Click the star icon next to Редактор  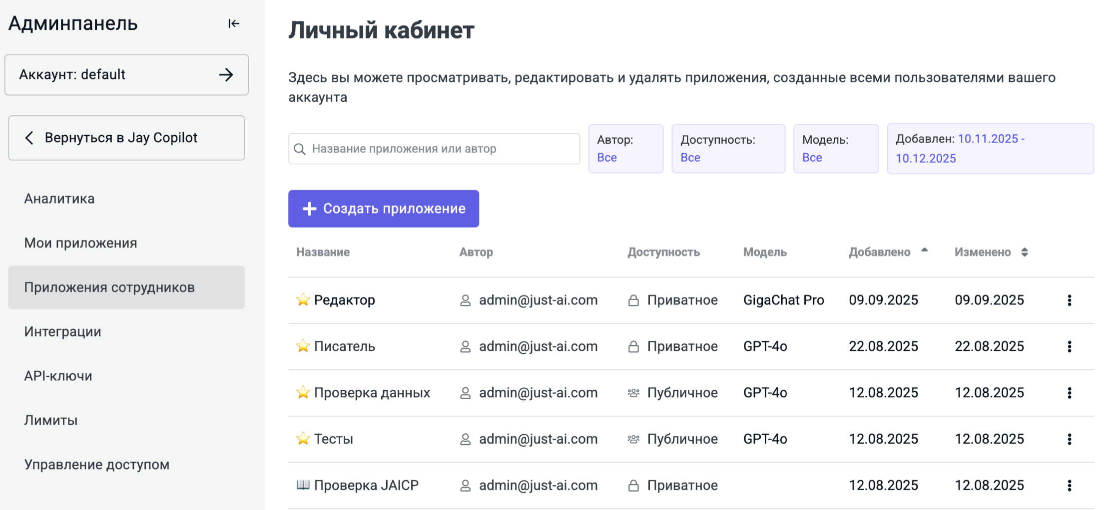click(303, 299)
